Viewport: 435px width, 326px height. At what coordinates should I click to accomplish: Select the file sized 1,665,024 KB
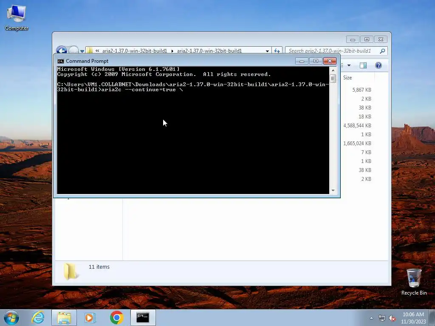click(x=357, y=143)
